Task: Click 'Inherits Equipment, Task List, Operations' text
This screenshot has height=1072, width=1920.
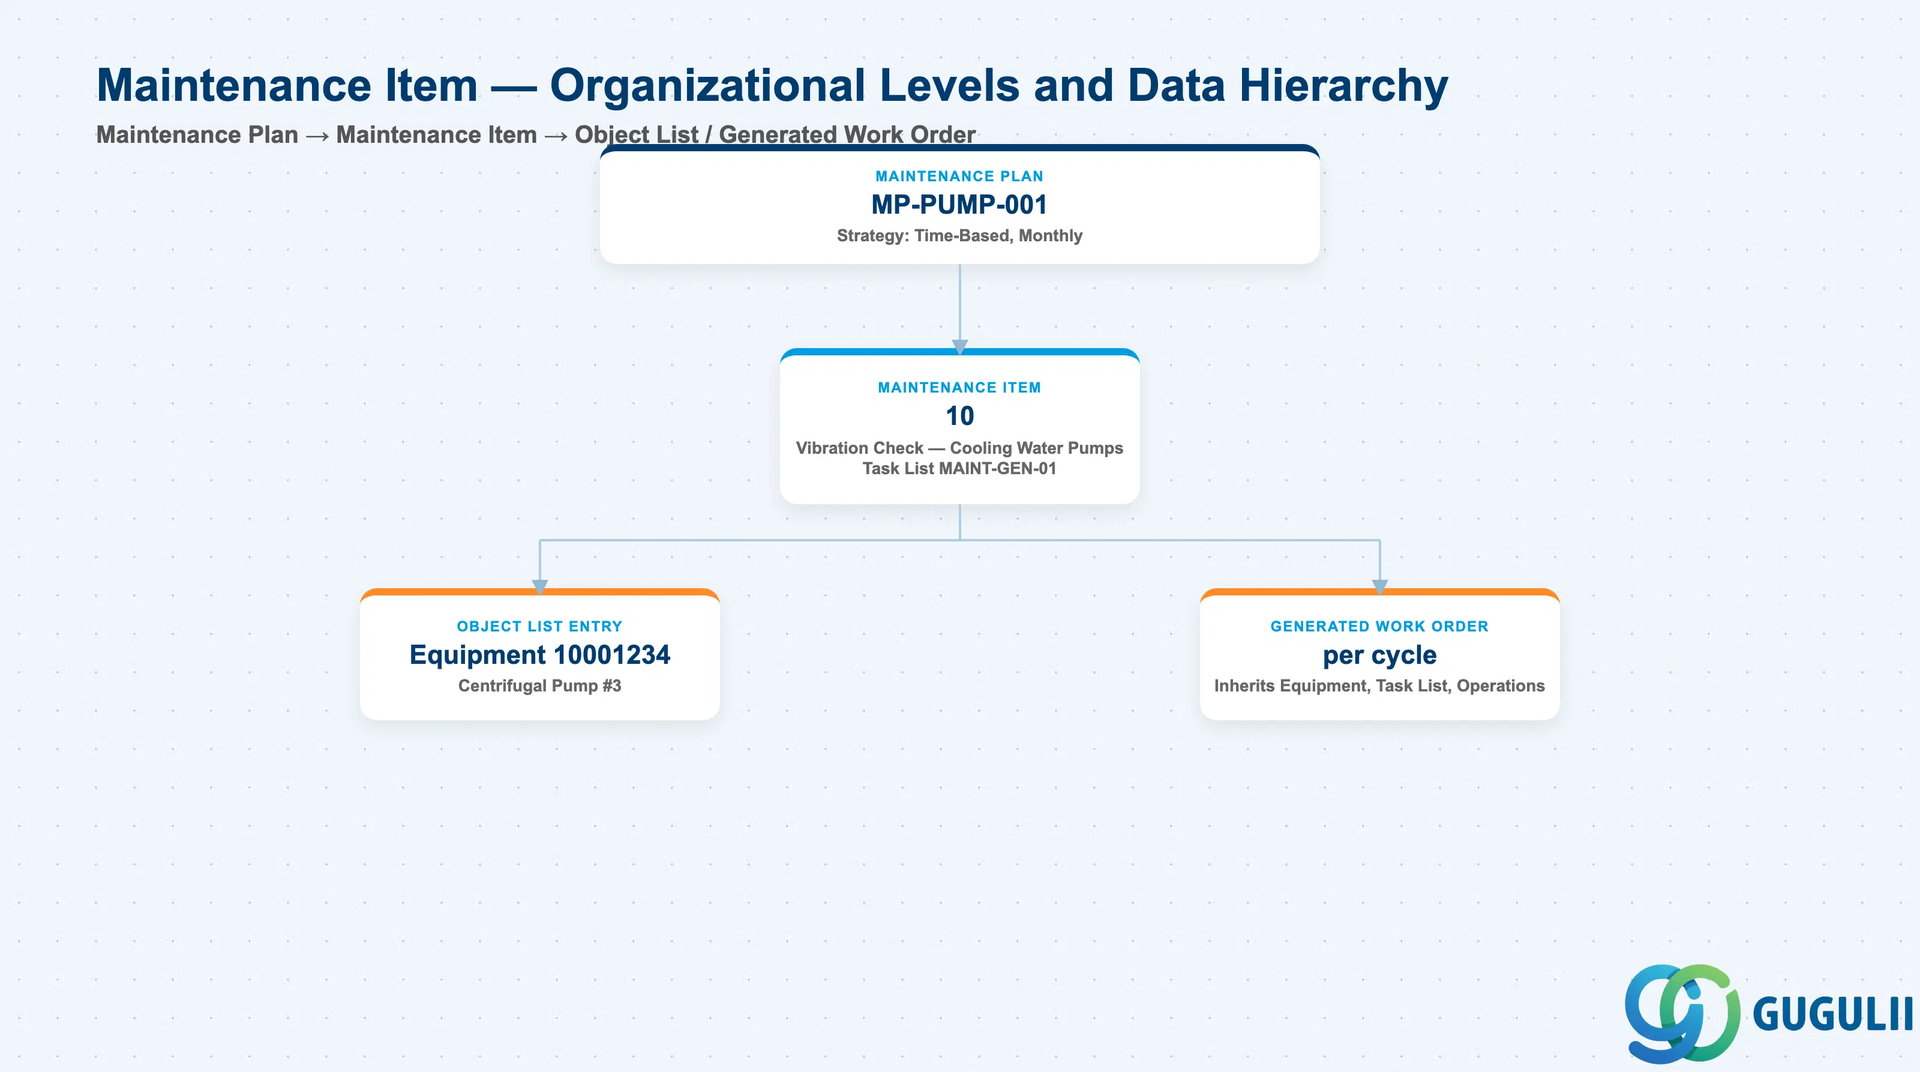Action: (x=1379, y=686)
